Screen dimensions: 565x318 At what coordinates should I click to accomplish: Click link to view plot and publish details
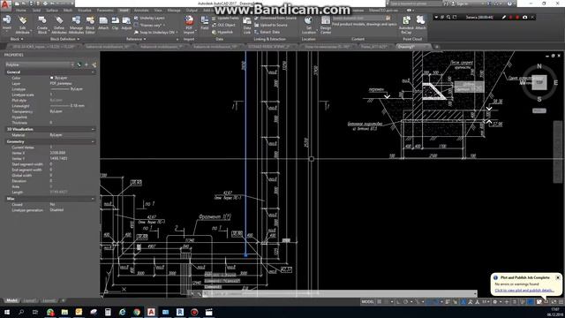(x=524, y=291)
